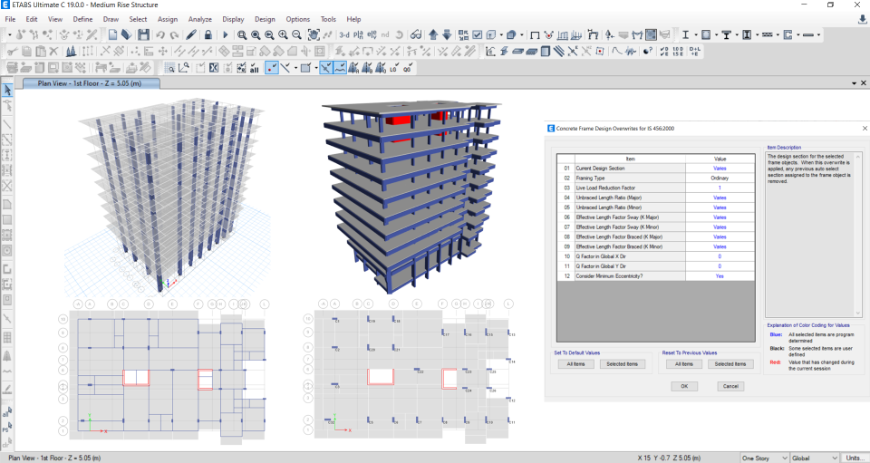The width and height of the screenshot is (870, 463).
Task: Select the pointer tool in left sidebar
Action: coord(7,91)
